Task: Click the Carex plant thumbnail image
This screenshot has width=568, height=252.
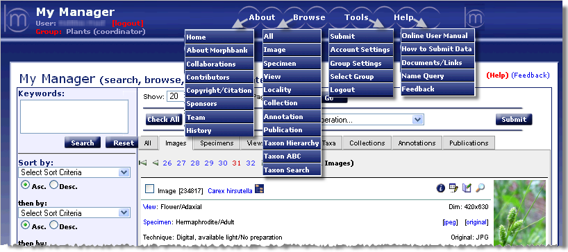Action: click(519, 213)
